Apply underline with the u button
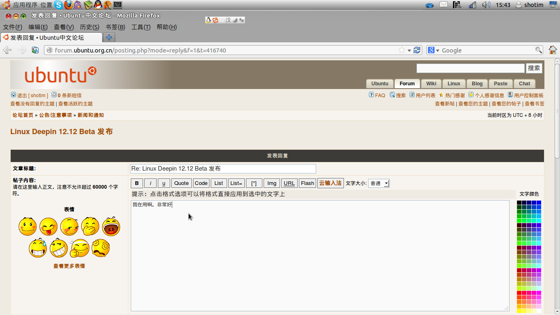 164,183
